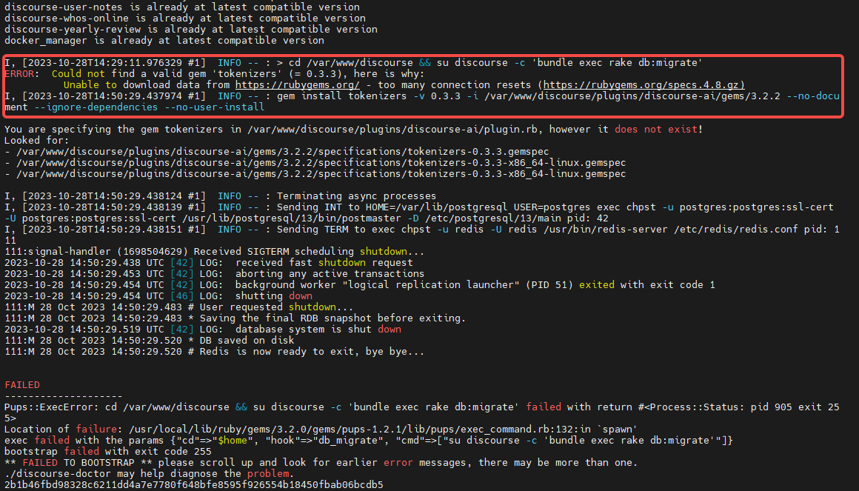Click the 'DB saved on disk' line
The width and height of the screenshot is (859, 491).
[x=149, y=341]
